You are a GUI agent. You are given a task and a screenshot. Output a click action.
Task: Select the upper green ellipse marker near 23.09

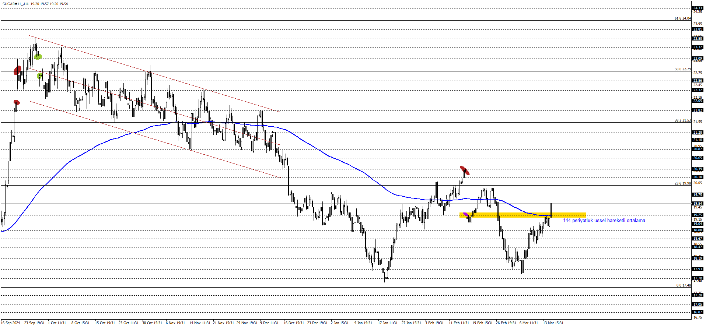38,56
